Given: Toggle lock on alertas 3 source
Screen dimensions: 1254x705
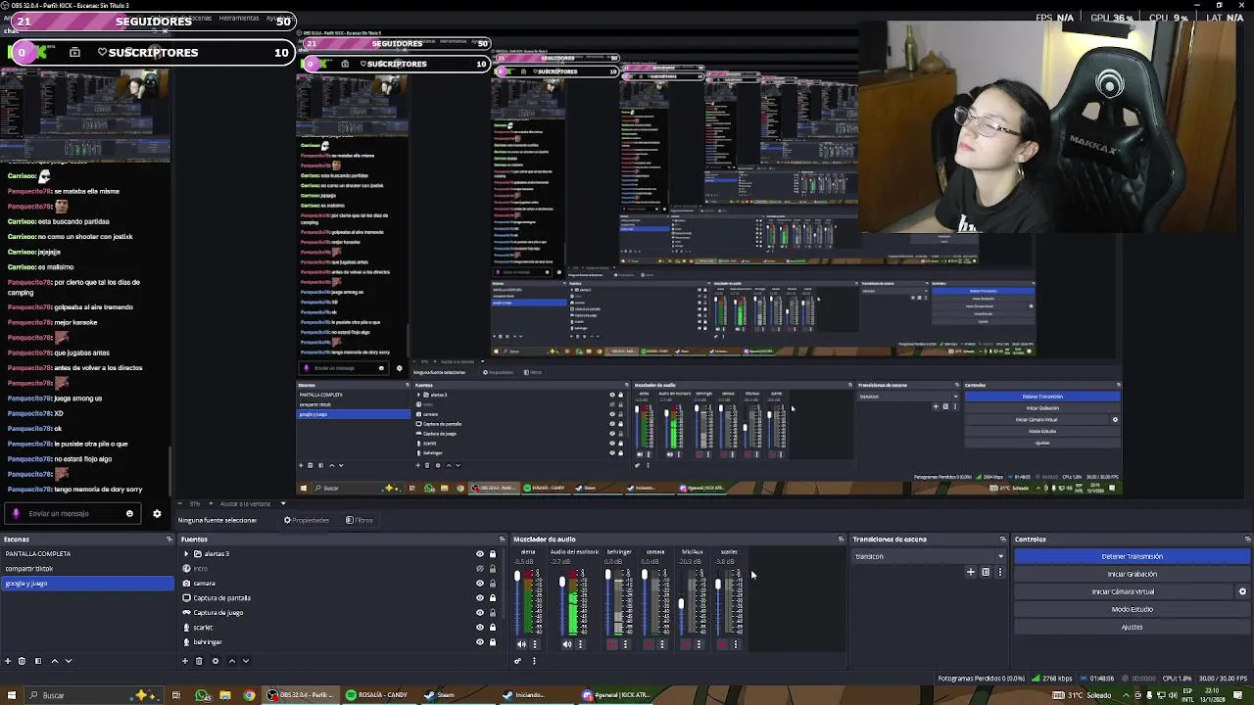Looking at the screenshot, I should click(x=493, y=554).
